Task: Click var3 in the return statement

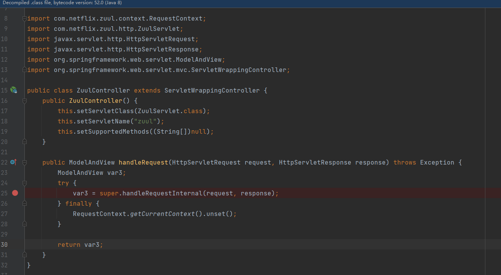Action: point(92,245)
